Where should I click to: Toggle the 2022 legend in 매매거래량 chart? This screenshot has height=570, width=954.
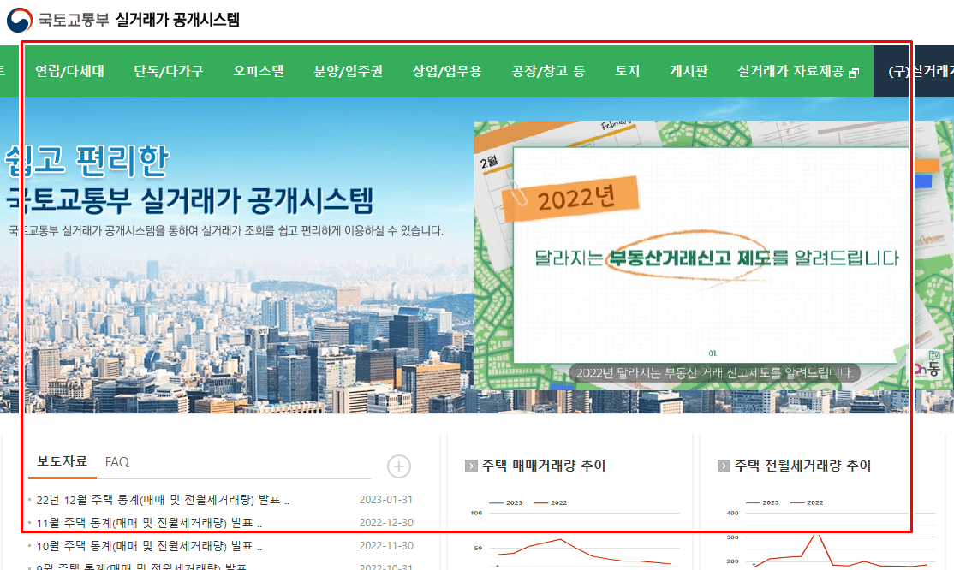tap(551, 502)
